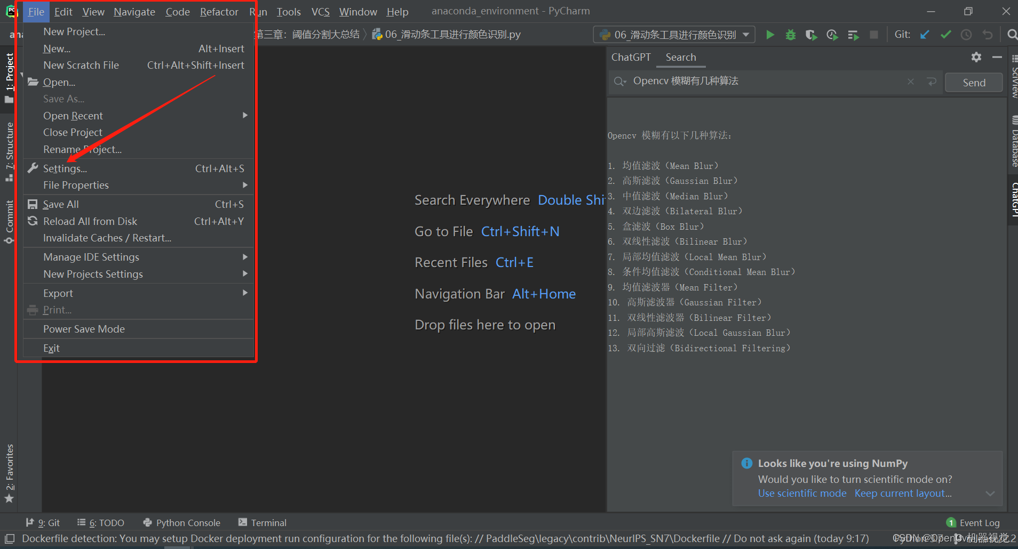The height and width of the screenshot is (549, 1018).
Task: Click Git Update Project blue arrow
Action: 925,35
